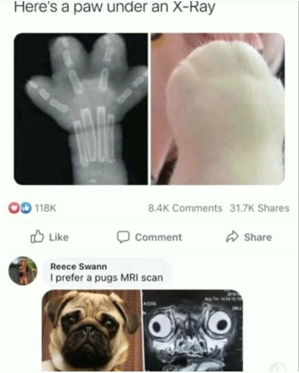This screenshot has height=373, width=299.
Task: Click the Share arrow icon
Action: pyautogui.click(x=232, y=237)
